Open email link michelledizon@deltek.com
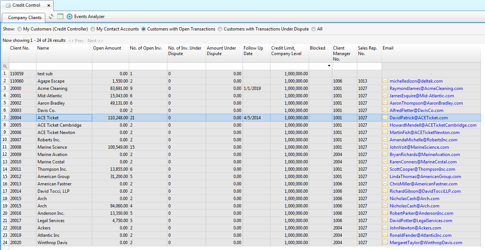485x250 pixels. (x=416, y=81)
